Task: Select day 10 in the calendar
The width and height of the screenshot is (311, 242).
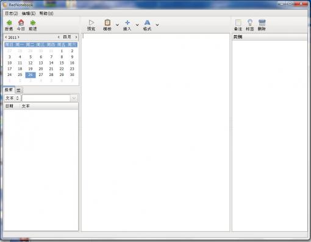Action: coord(9,63)
